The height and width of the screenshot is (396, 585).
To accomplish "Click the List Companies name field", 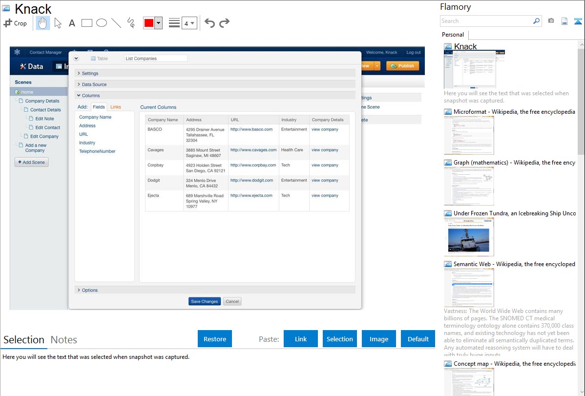I will click(x=156, y=59).
